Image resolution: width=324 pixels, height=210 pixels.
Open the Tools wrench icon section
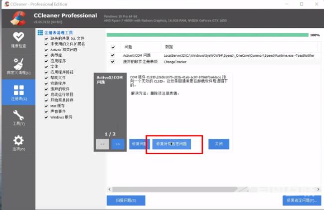pyautogui.click(x=18, y=117)
